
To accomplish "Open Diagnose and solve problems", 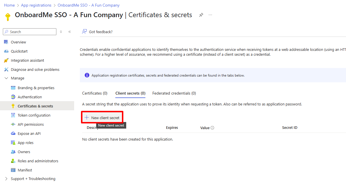I will point(35,69).
